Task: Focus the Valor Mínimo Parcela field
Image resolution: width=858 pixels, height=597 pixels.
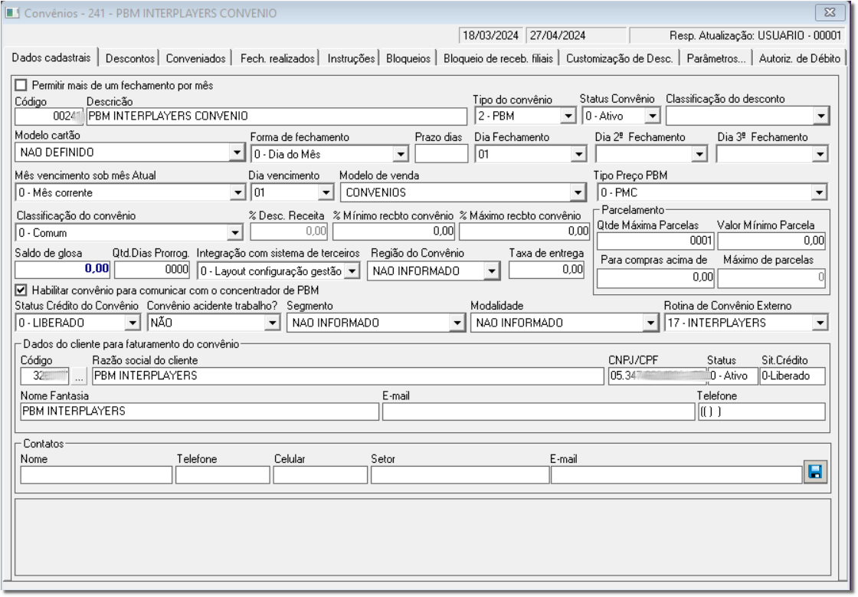Action: 771,241
